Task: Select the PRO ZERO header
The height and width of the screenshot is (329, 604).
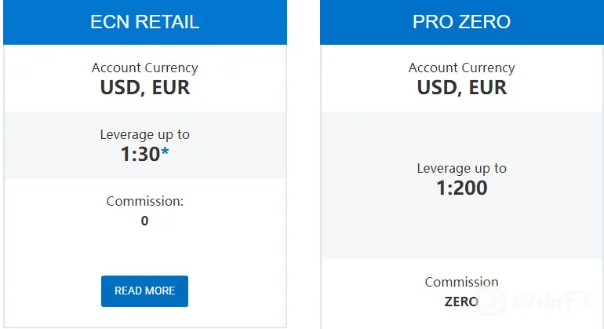Action: pos(461,22)
